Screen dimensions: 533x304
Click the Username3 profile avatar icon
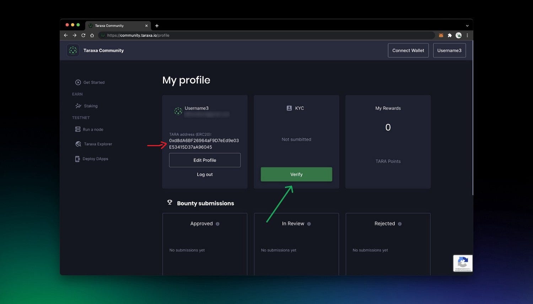[x=178, y=111]
